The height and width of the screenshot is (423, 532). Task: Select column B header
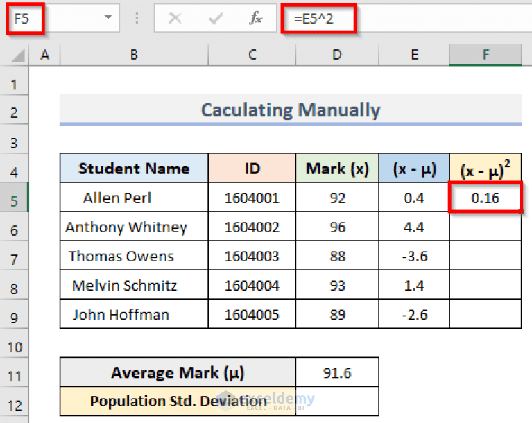tap(134, 55)
